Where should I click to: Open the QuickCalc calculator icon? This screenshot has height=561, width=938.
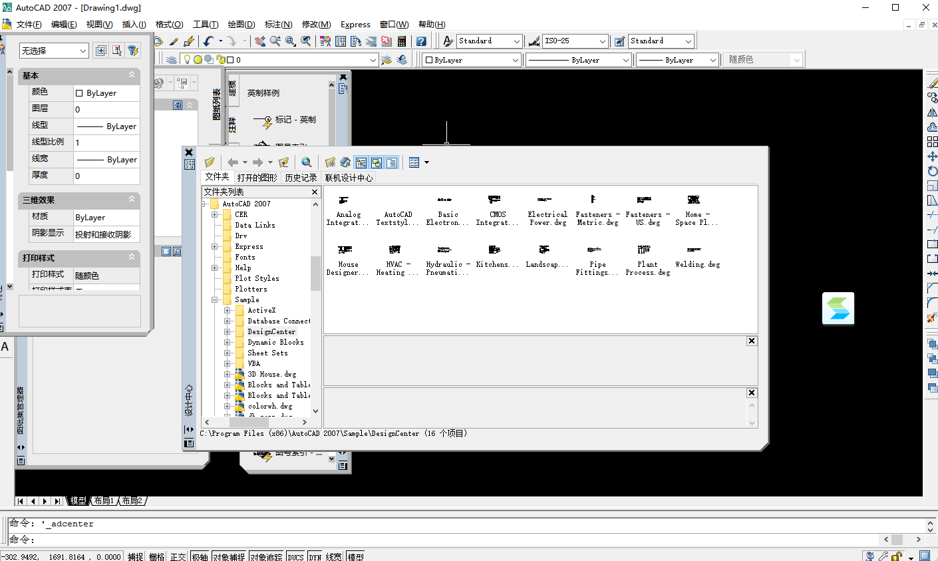tap(402, 41)
